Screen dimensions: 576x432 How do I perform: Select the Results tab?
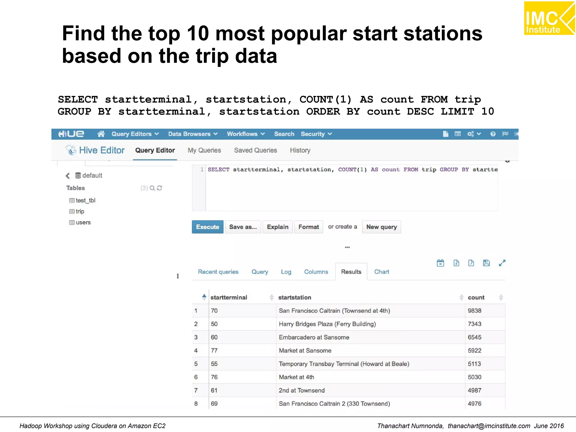pyautogui.click(x=351, y=272)
